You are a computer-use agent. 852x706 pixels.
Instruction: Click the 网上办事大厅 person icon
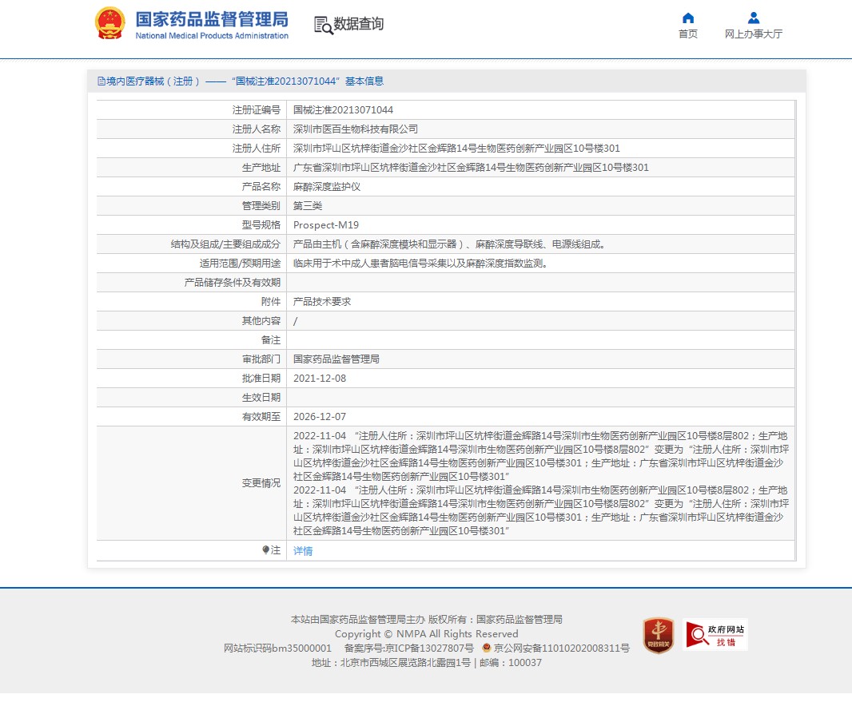point(753,18)
